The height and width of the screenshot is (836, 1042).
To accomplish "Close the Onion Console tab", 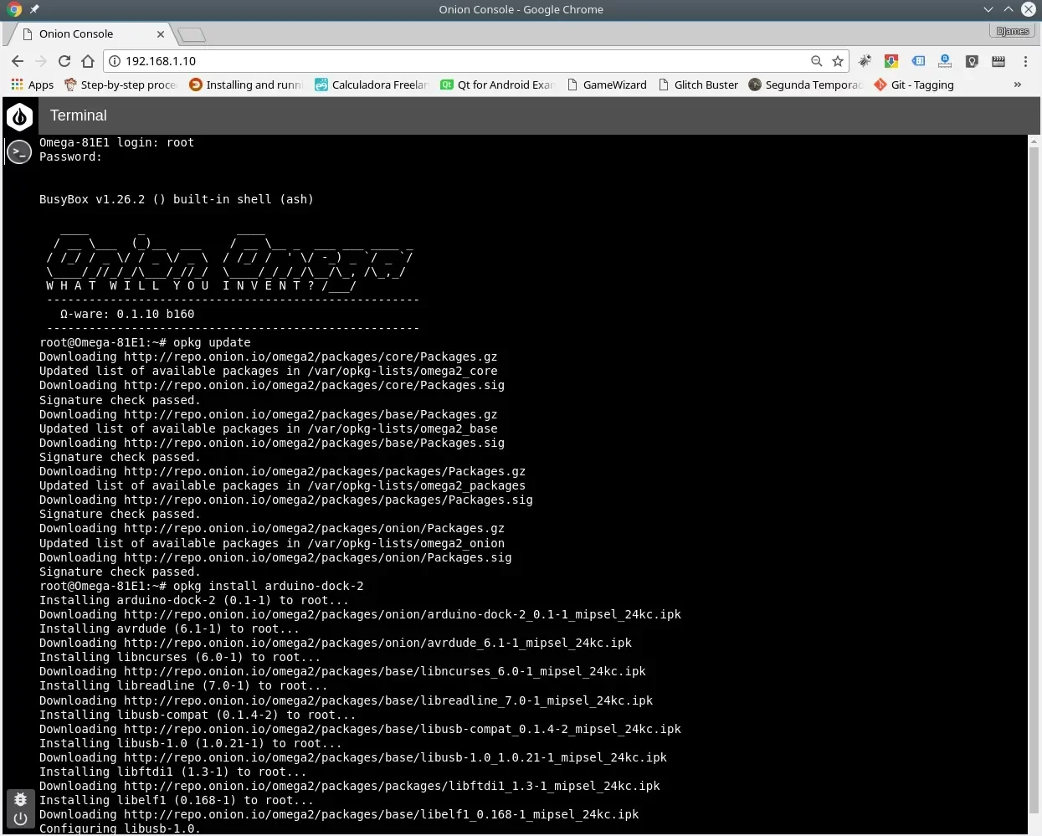I will (161, 34).
